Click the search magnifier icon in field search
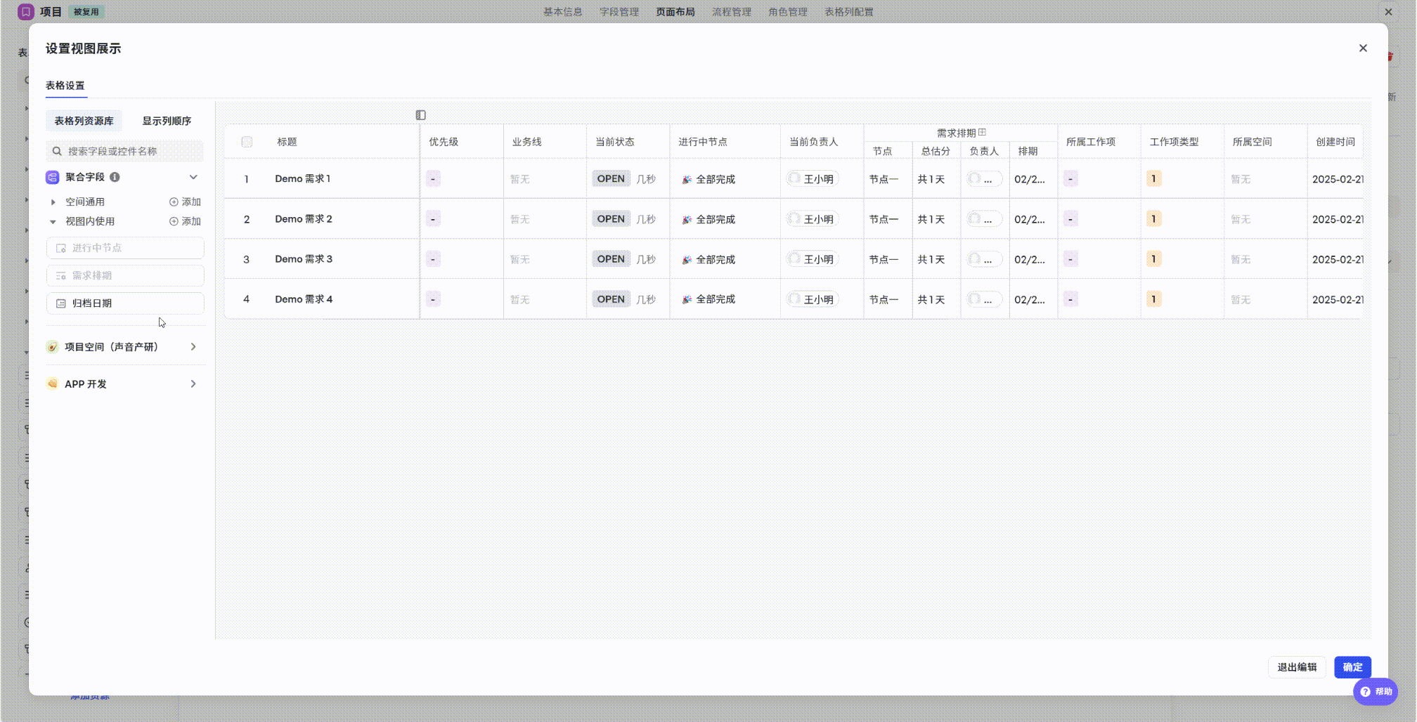This screenshot has height=722, width=1417. (x=57, y=151)
